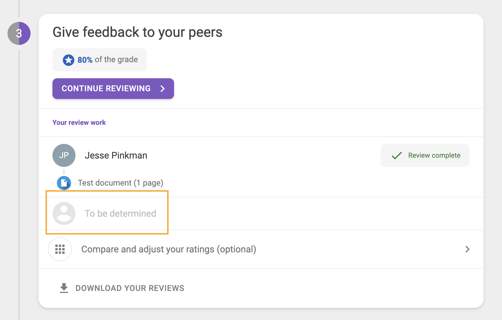Click the download arrow icon
Image resolution: width=502 pixels, height=320 pixels.
pos(64,288)
